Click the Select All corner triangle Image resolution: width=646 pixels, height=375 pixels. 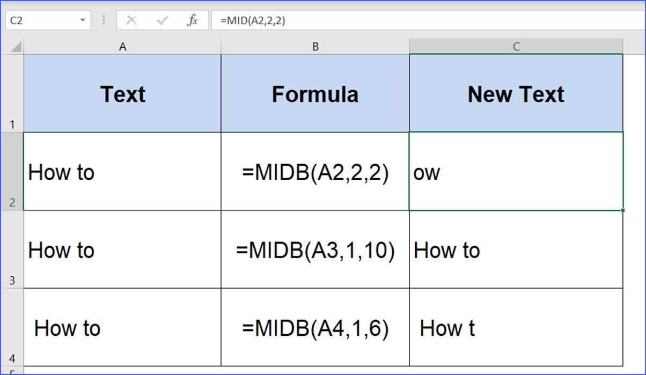click(x=16, y=47)
